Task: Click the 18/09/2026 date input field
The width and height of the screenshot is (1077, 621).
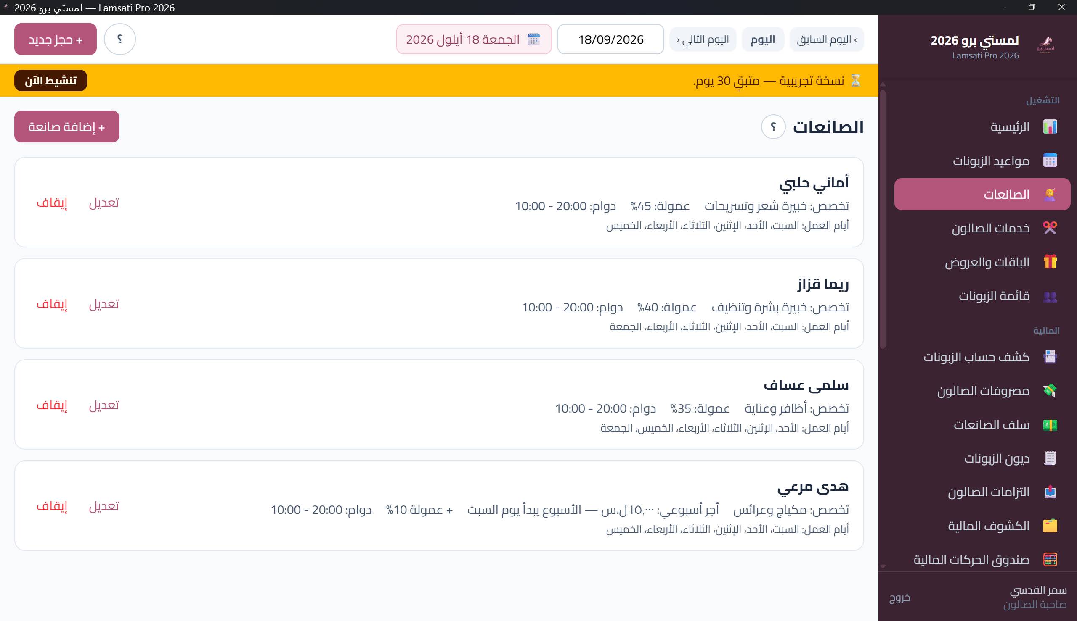Action: [x=611, y=39]
